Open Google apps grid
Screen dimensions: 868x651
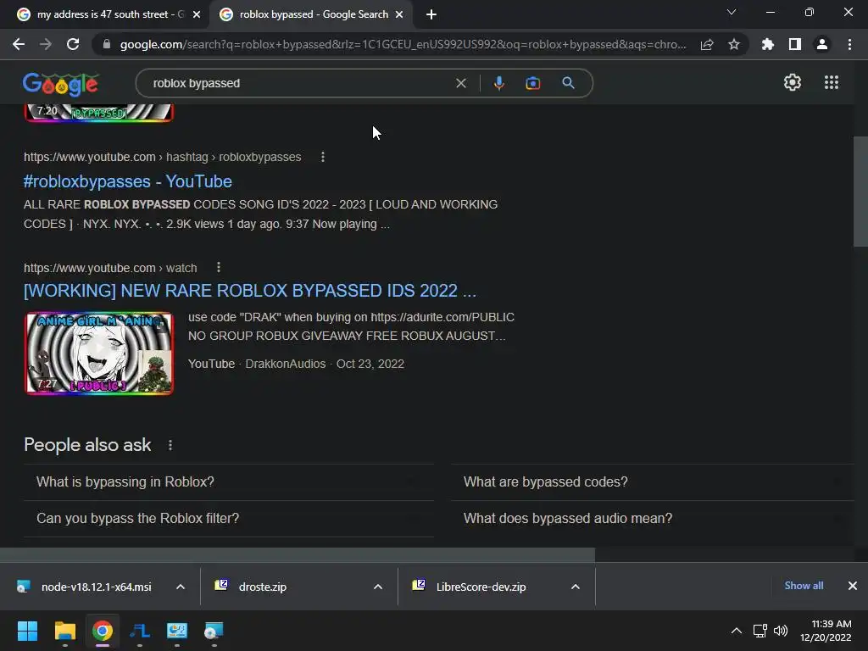(831, 82)
